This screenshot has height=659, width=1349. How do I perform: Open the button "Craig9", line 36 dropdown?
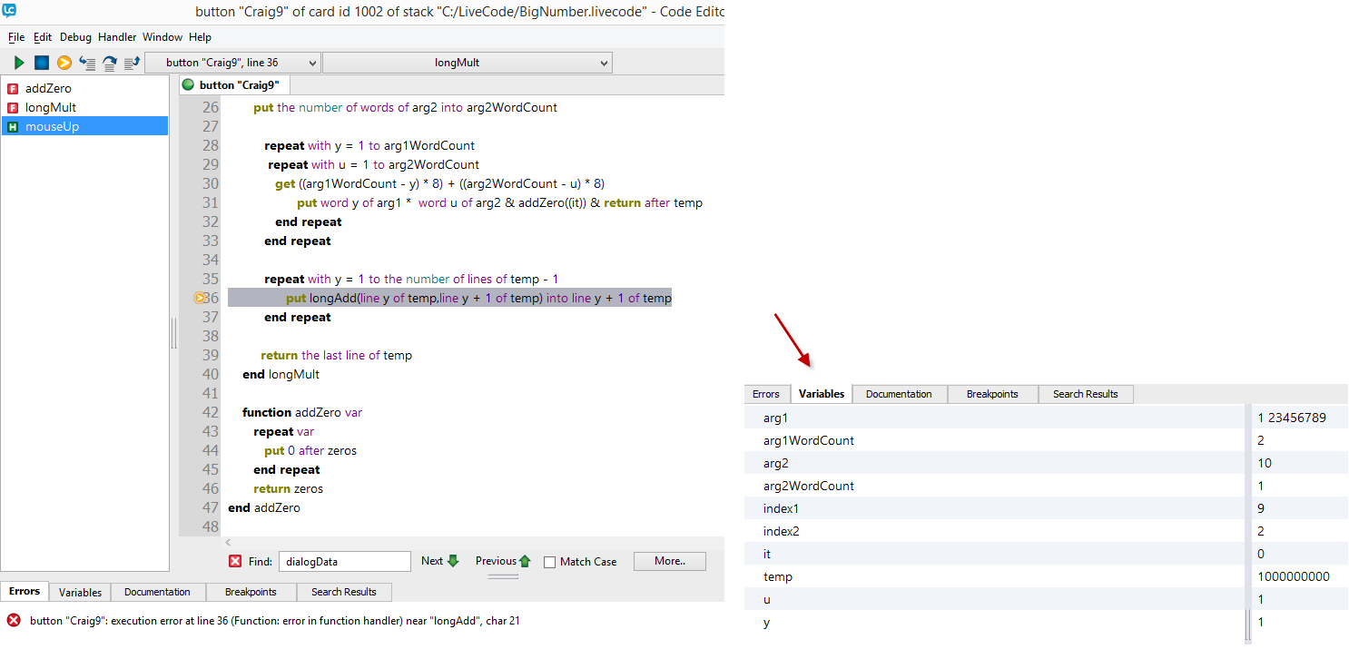(x=232, y=63)
